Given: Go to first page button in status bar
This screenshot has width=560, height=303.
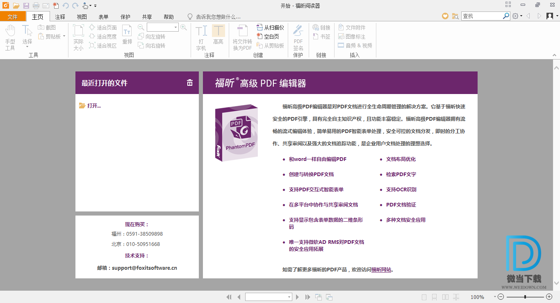Looking at the screenshot, I should coord(229,297).
